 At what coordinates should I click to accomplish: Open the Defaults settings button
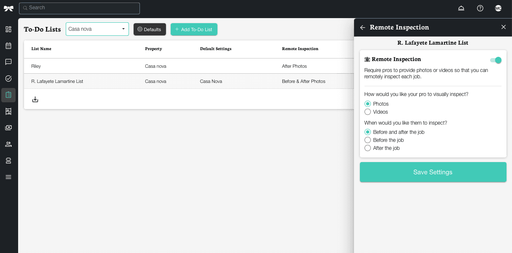[x=150, y=29]
